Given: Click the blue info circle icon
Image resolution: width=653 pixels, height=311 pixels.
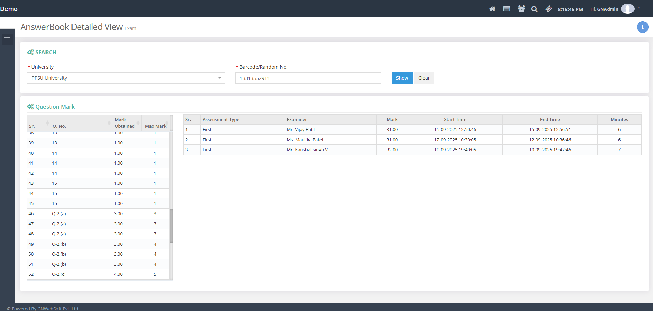Looking at the screenshot, I should [x=642, y=27].
